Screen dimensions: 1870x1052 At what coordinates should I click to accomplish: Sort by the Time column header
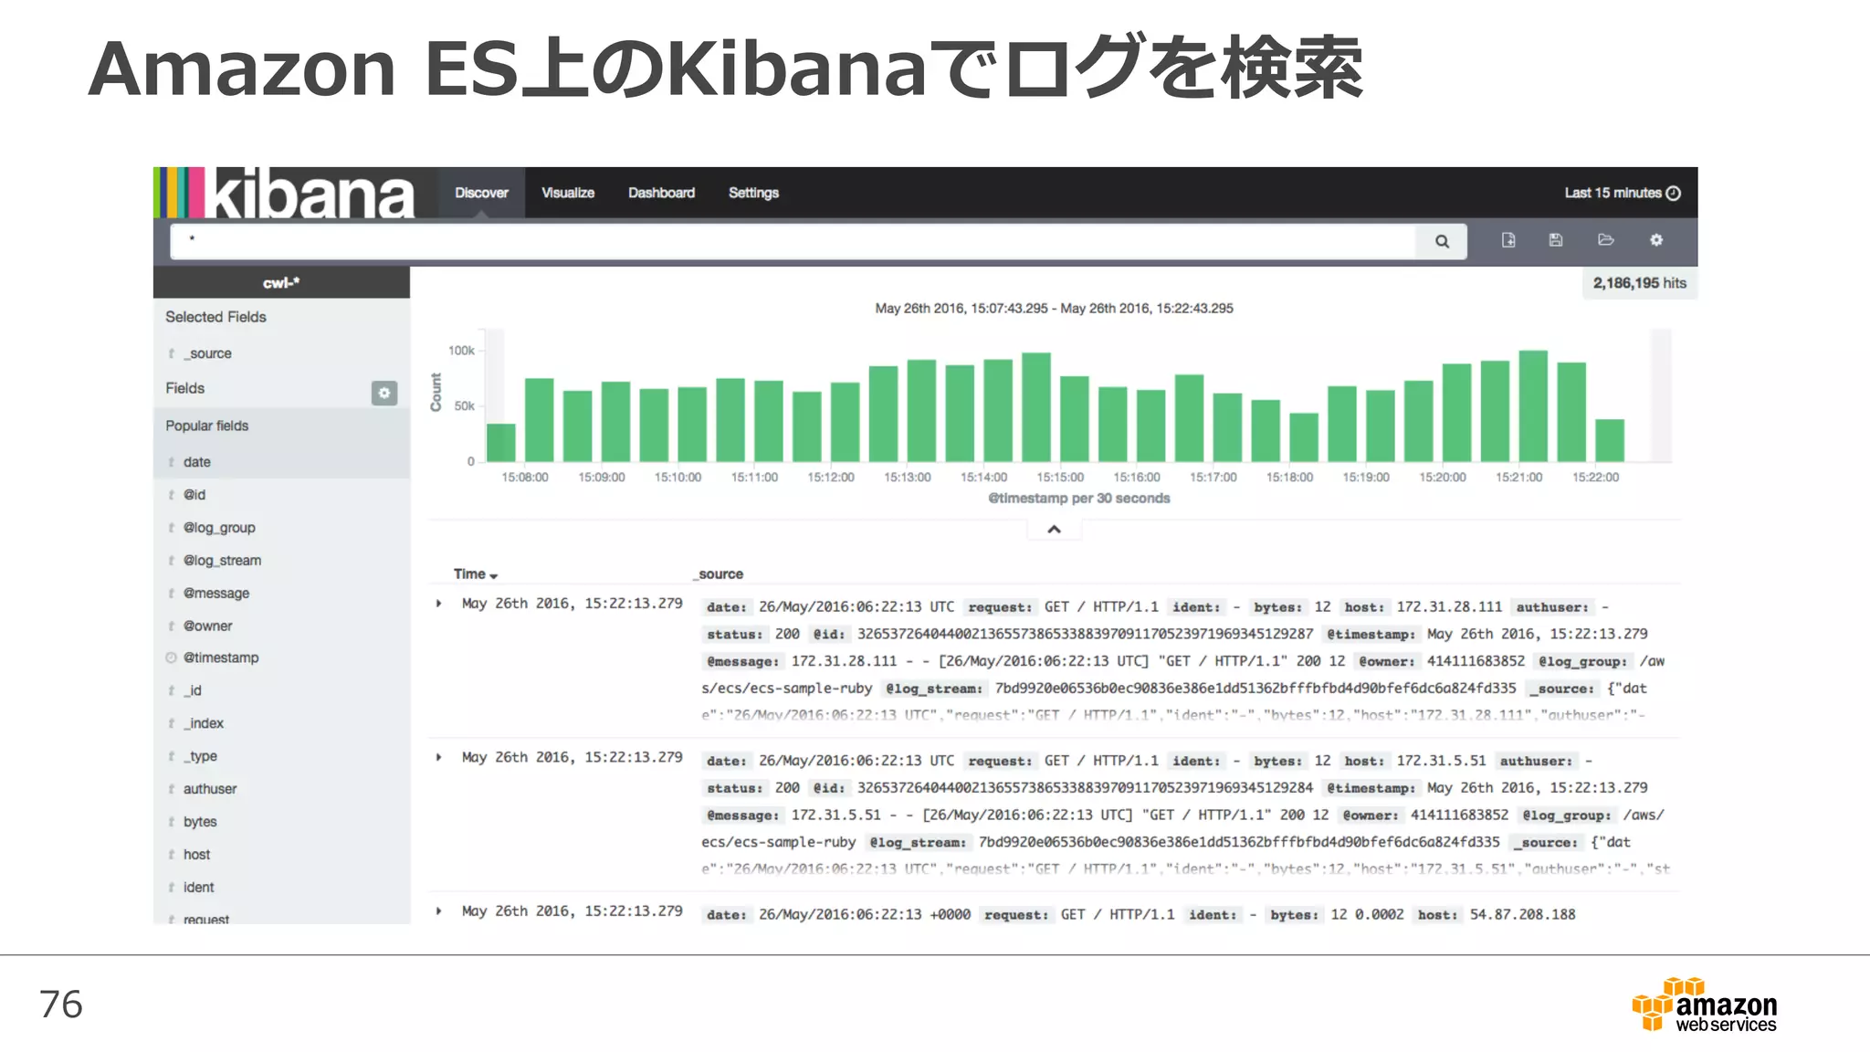click(475, 573)
